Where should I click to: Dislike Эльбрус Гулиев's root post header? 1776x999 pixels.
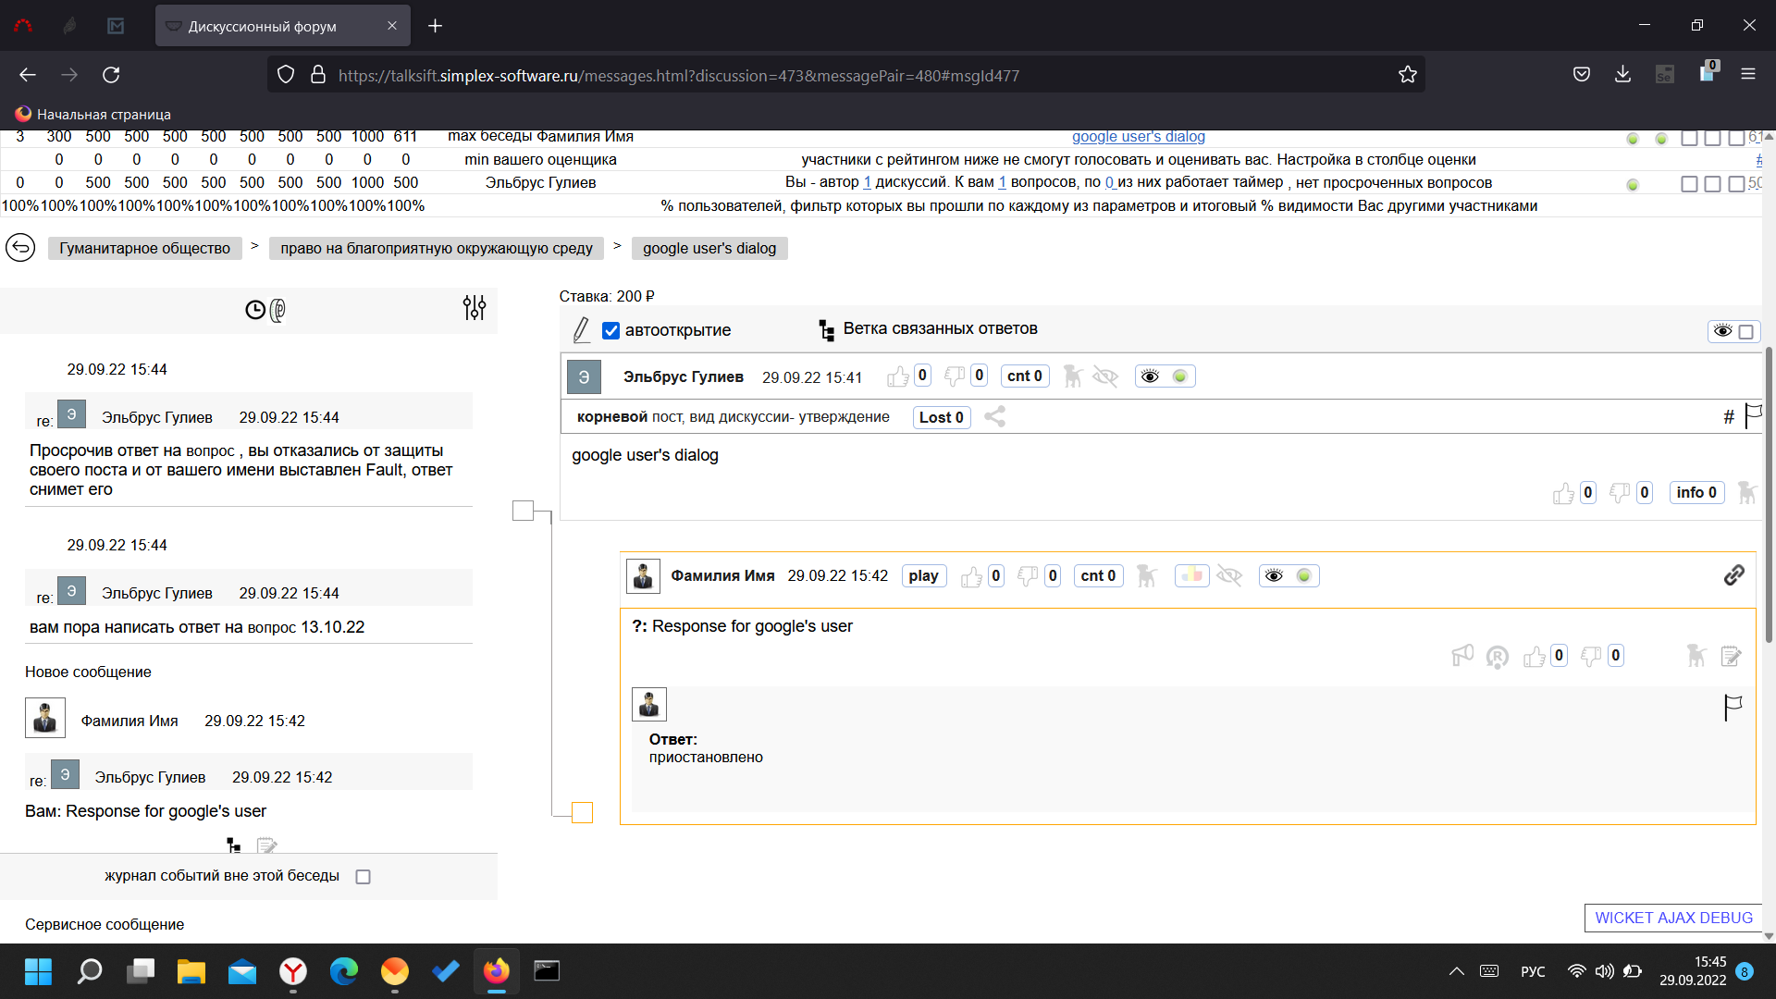[x=955, y=376]
